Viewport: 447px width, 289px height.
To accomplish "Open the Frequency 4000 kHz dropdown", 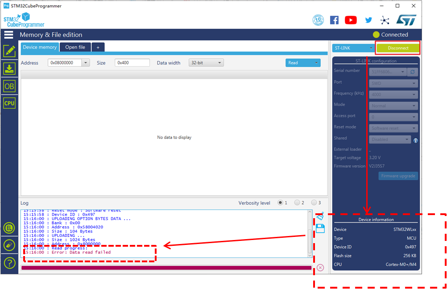I will coord(393,94).
